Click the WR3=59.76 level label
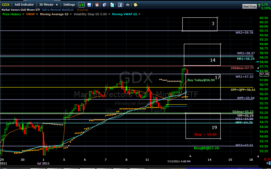 (244, 33)
